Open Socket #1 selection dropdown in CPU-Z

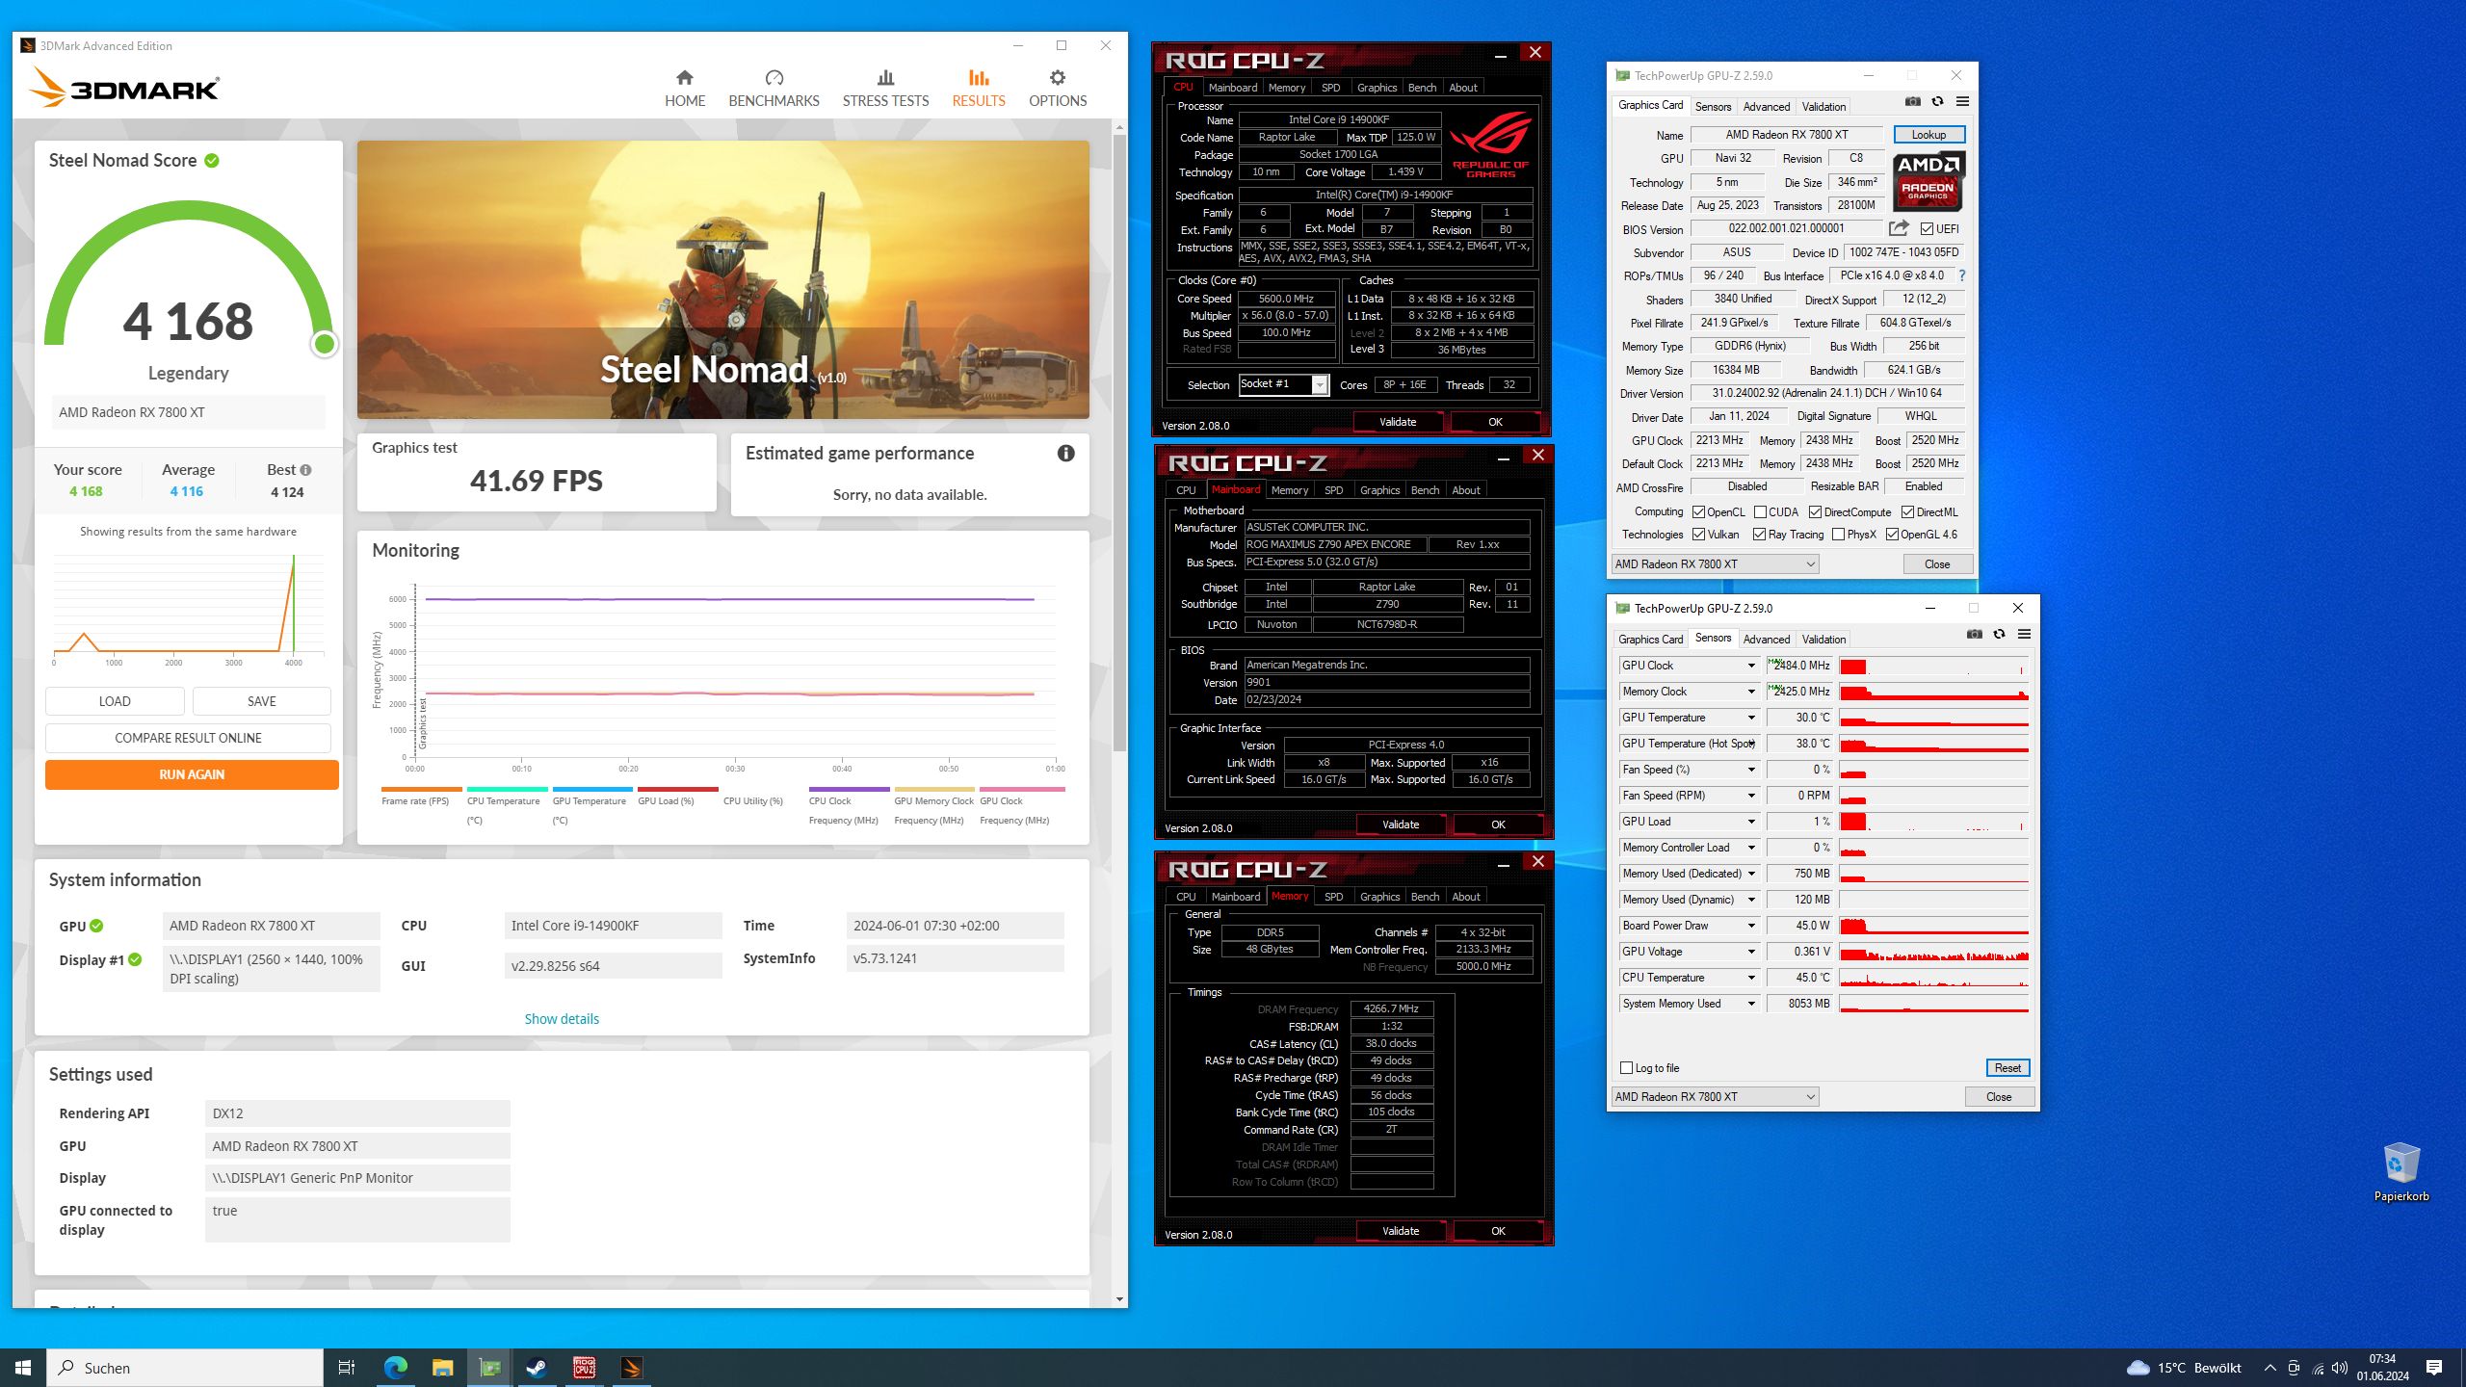click(x=1284, y=384)
